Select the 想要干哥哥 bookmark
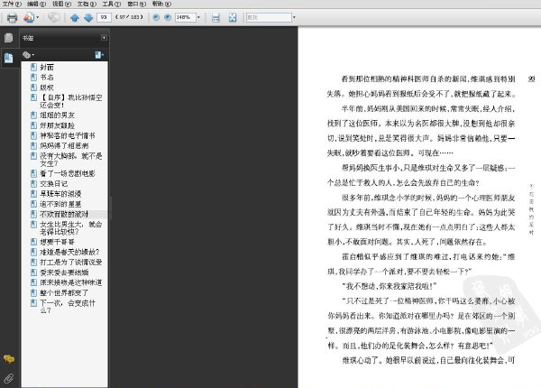The image size is (541, 388). [x=57, y=242]
